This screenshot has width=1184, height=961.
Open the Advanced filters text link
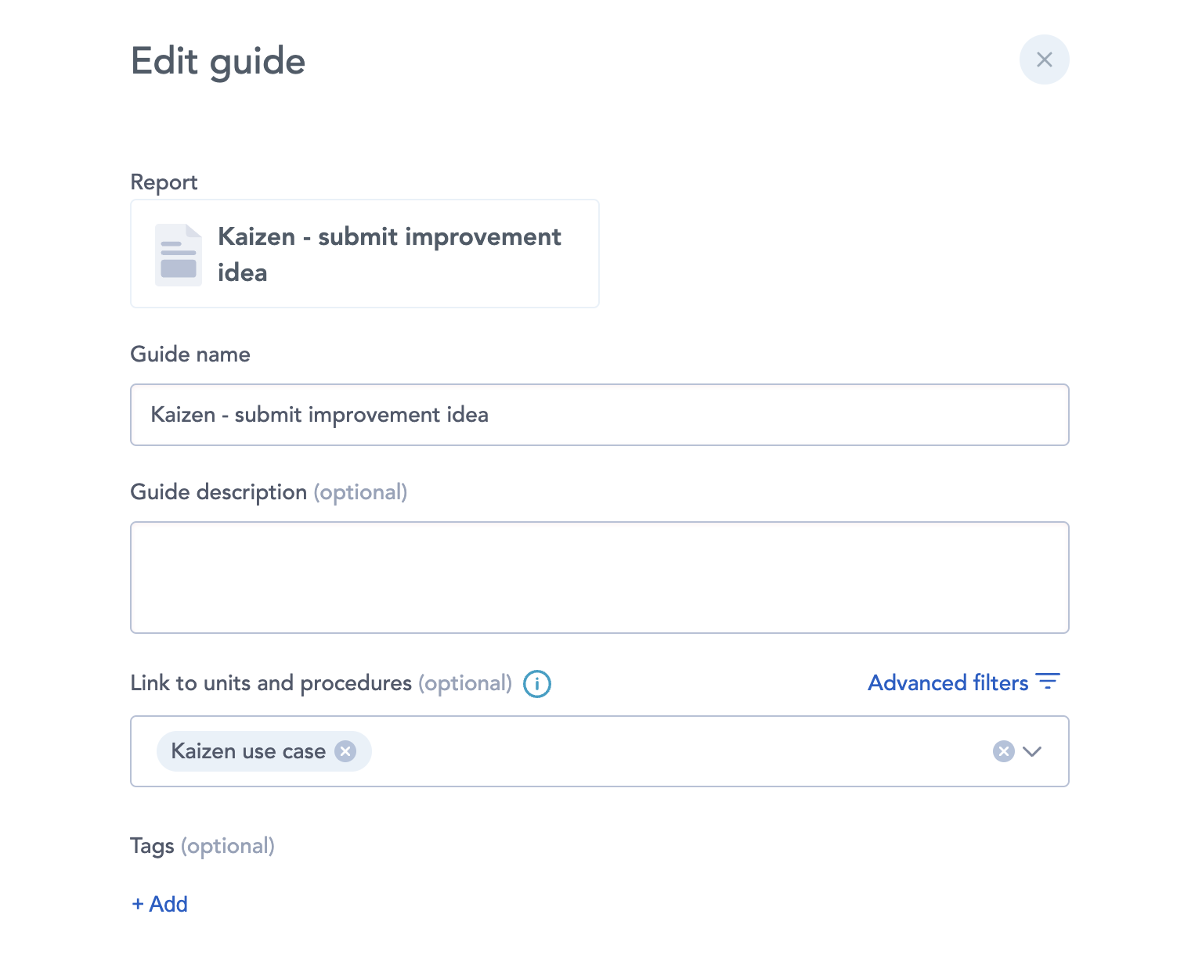coord(948,683)
